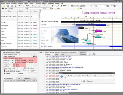Screen dimensions: 123x95
Task: Select 'LOT SERRURERIE' row in task list
Action: point(63,85)
